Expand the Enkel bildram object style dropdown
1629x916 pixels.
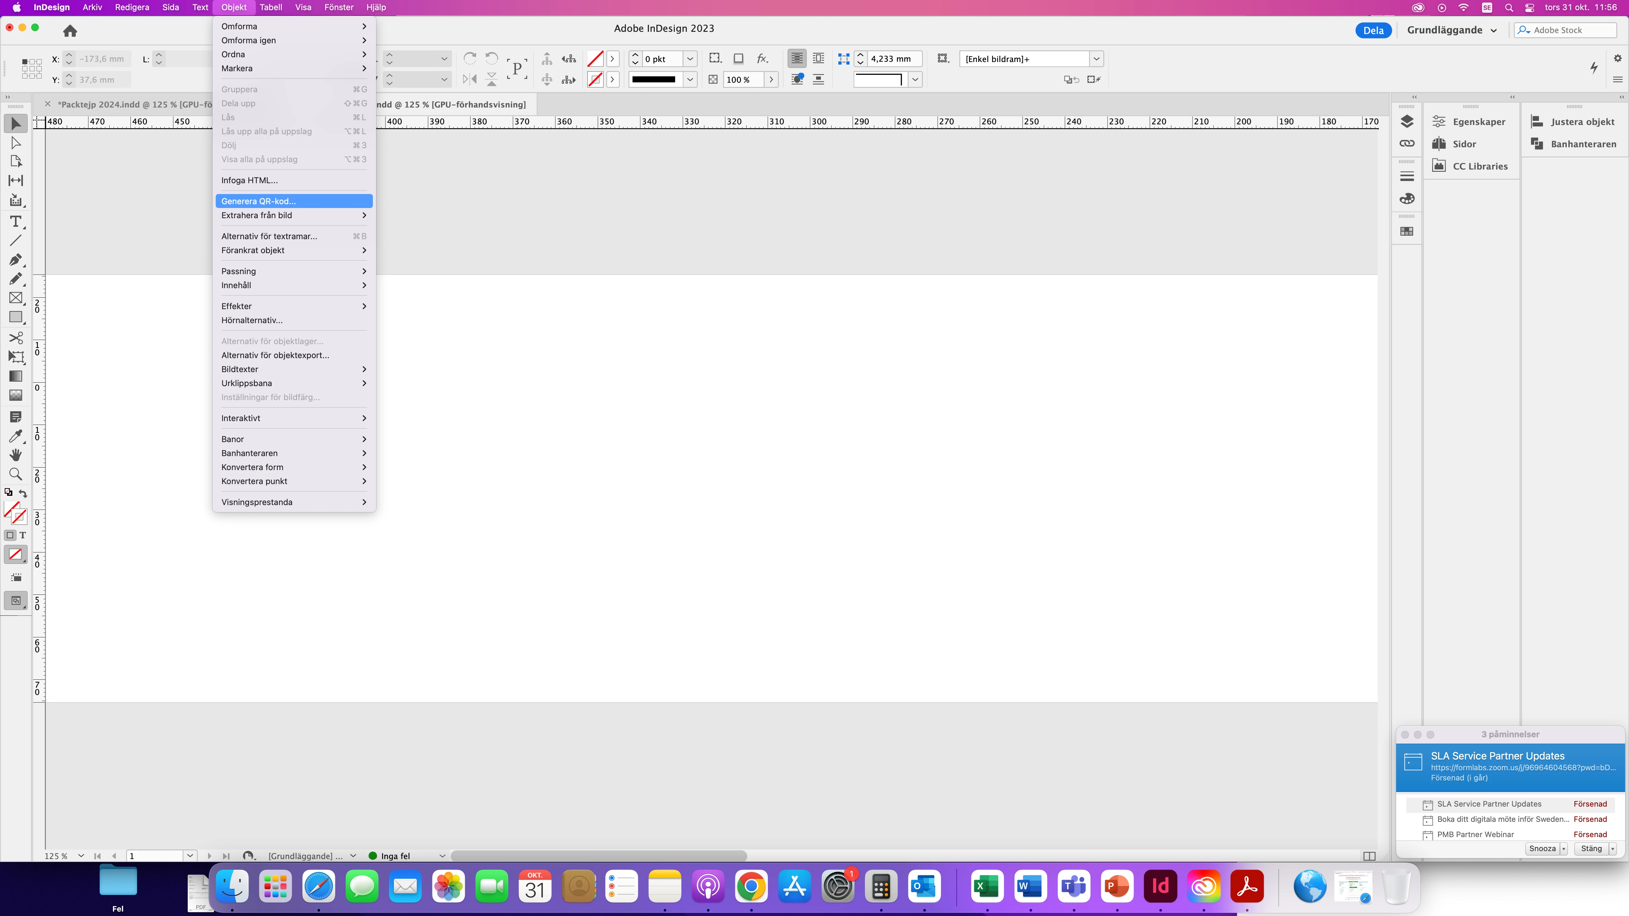pyautogui.click(x=1096, y=59)
